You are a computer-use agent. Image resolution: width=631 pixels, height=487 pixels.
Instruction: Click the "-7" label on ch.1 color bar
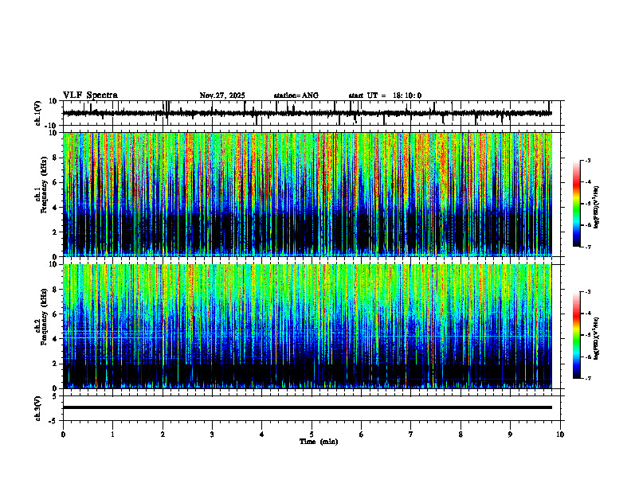coord(588,247)
